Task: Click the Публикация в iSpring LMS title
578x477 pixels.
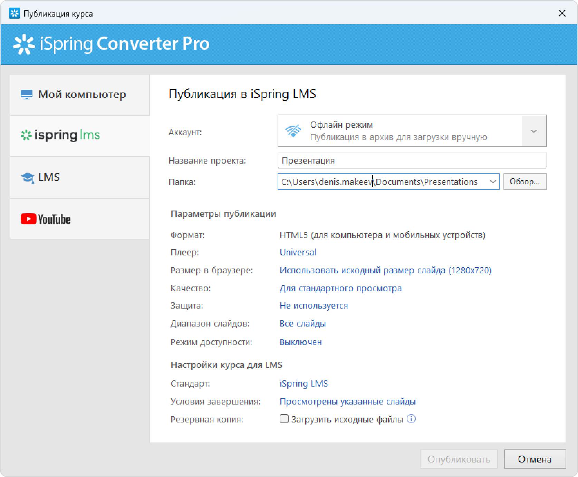Action: (242, 94)
